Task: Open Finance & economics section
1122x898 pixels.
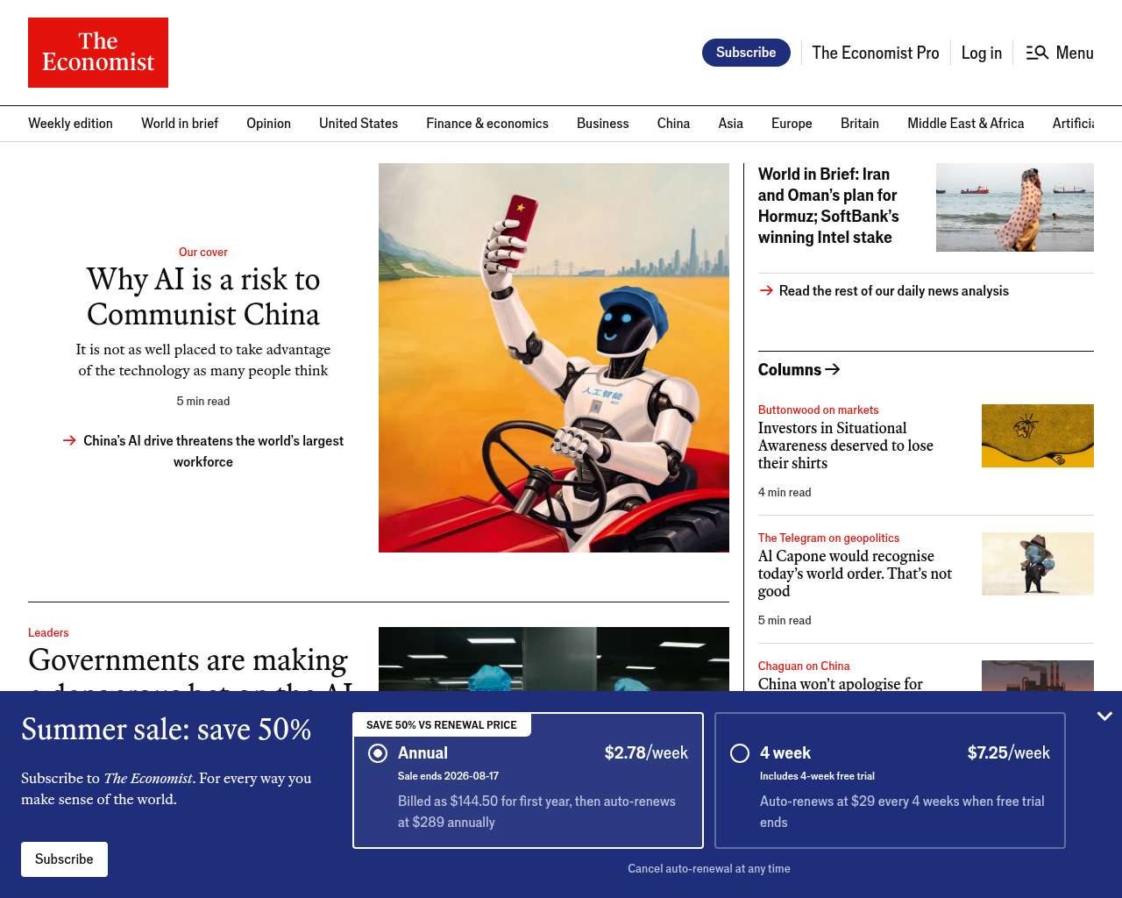Action: click(487, 124)
